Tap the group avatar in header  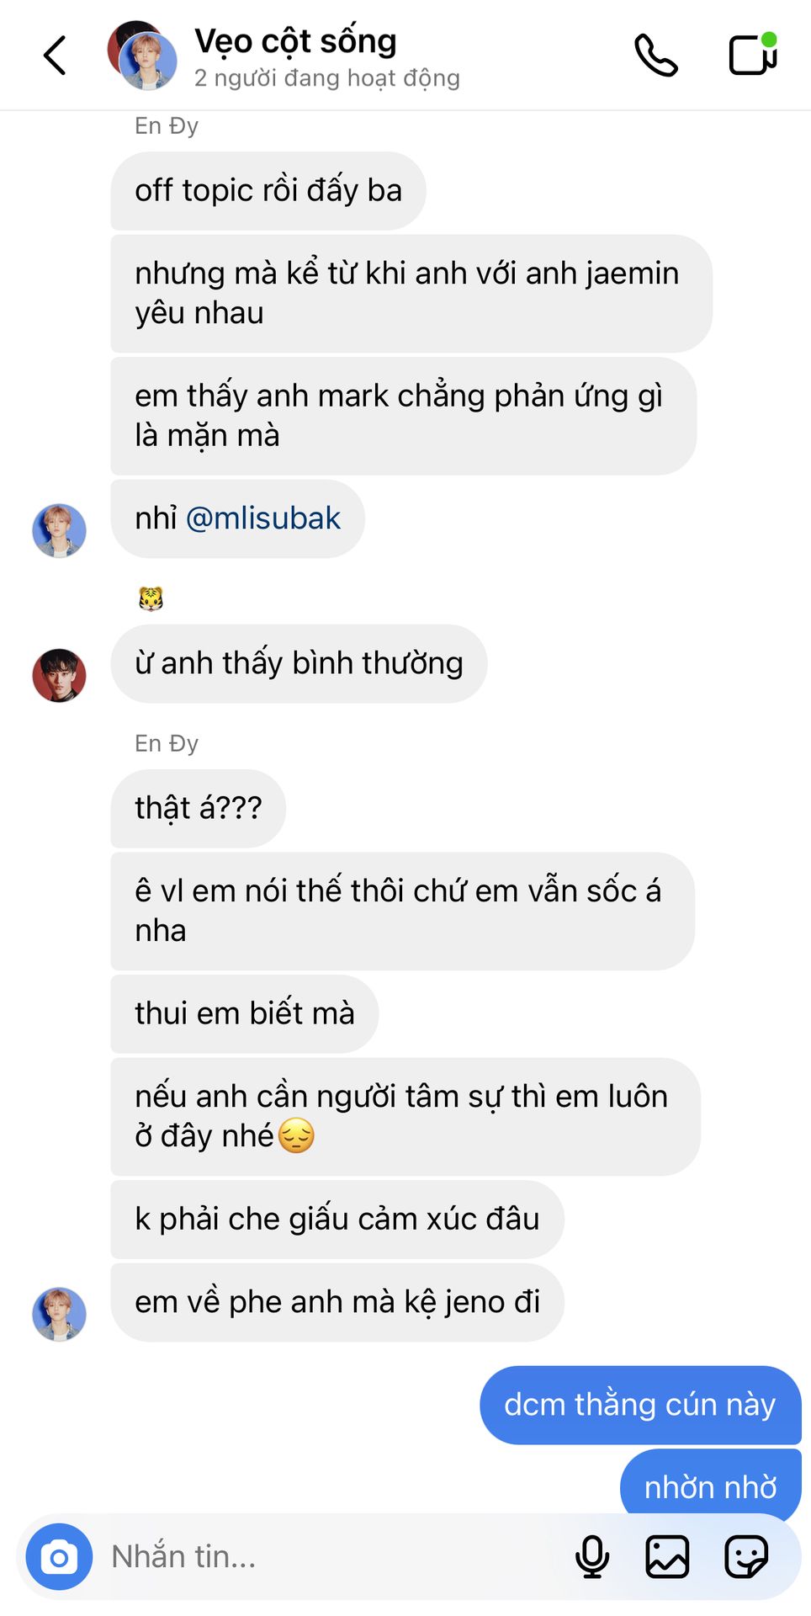142,56
